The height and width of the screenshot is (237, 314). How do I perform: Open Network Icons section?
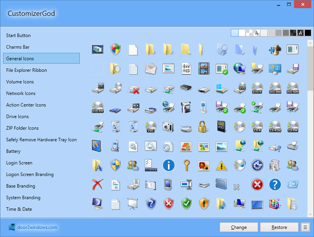(21, 93)
